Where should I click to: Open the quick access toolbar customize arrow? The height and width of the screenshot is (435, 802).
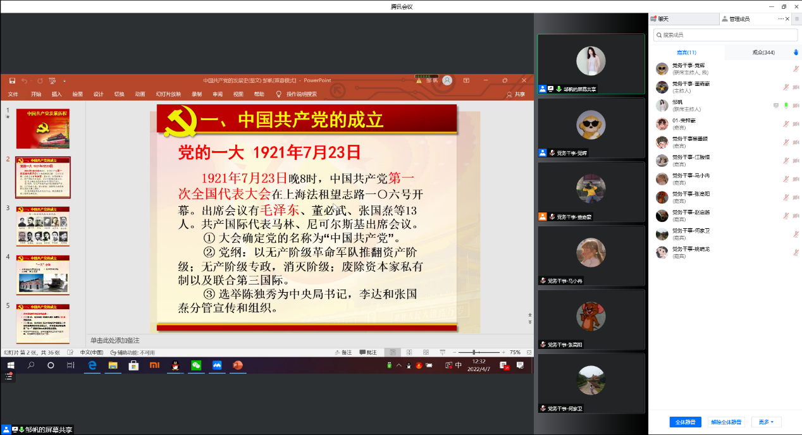(65, 81)
